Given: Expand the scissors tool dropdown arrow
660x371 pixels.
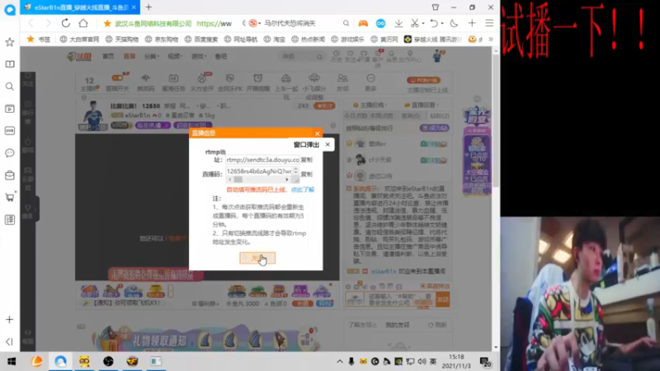Looking at the screenshot, I should [422, 24].
